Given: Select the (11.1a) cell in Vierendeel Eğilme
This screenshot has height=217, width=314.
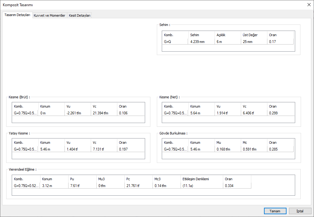Looking at the screenshot, I should click(x=202, y=185).
